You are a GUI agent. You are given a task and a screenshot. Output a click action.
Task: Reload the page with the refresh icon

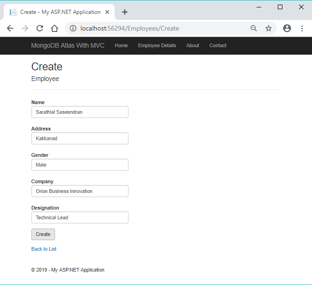(40, 28)
